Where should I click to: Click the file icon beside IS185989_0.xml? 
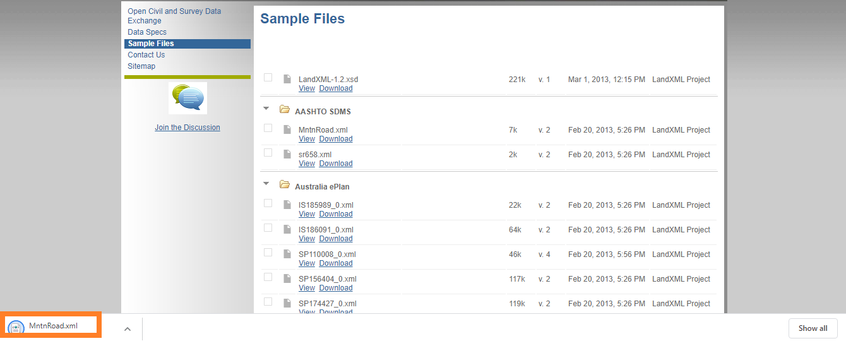(x=287, y=205)
